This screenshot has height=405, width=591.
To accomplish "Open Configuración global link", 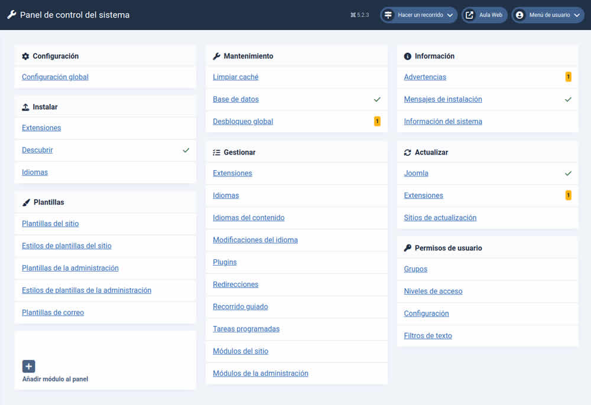I will coord(55,77).
